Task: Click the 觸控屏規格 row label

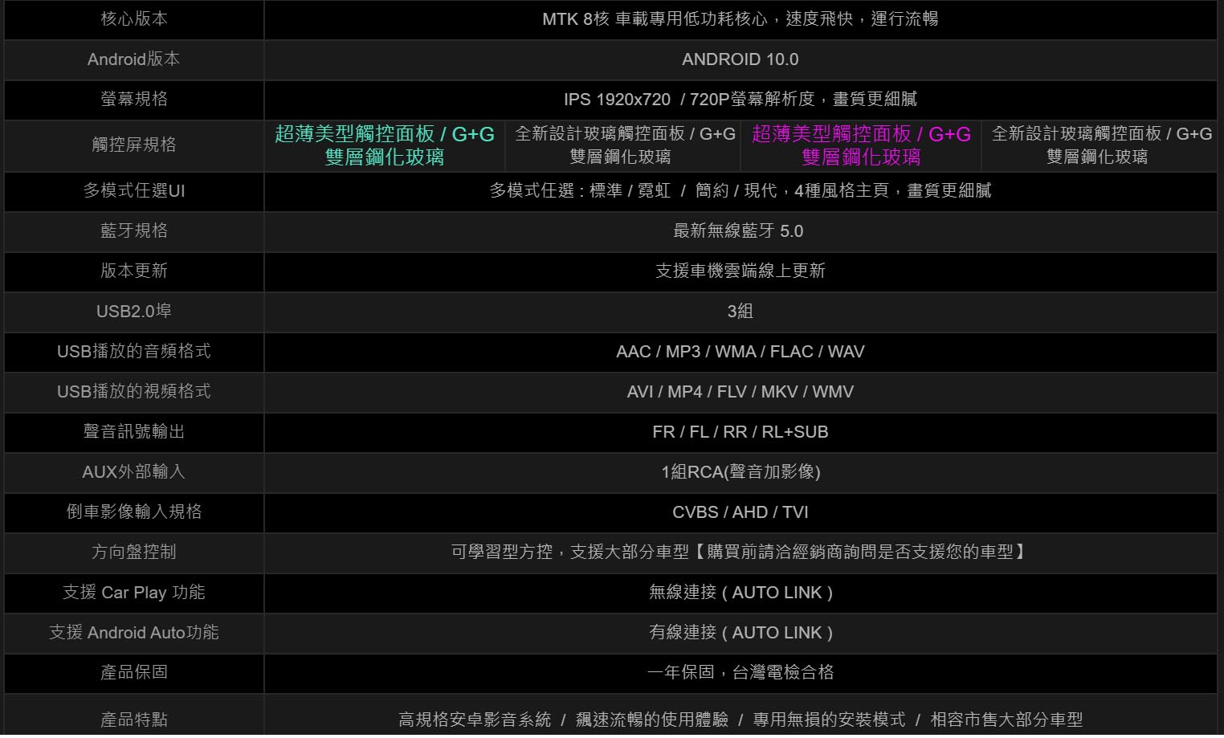Action: (x=133, y=145)
